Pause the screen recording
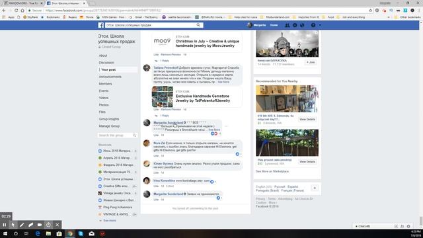The height and width of the screenshot is (238, 423). [x=5, y=225]
